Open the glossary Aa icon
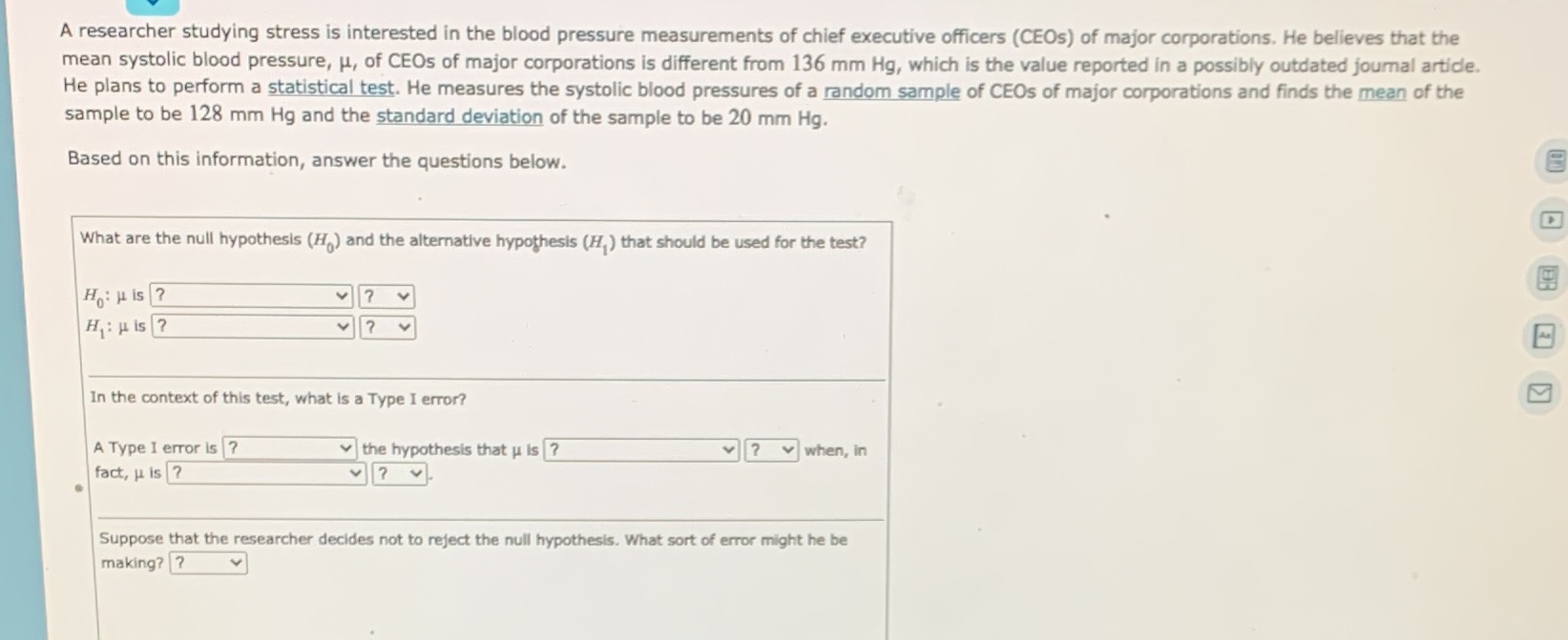Image resolution: width=1568 pixels, height=640 pixels. coord(1545,336)
